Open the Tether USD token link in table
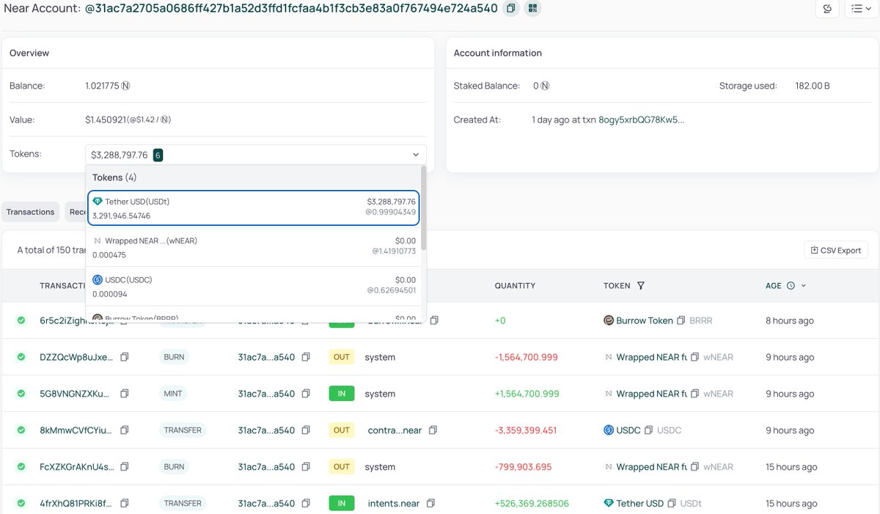The width and height of the screenshot is (880, 514). (x=639, y=504)
